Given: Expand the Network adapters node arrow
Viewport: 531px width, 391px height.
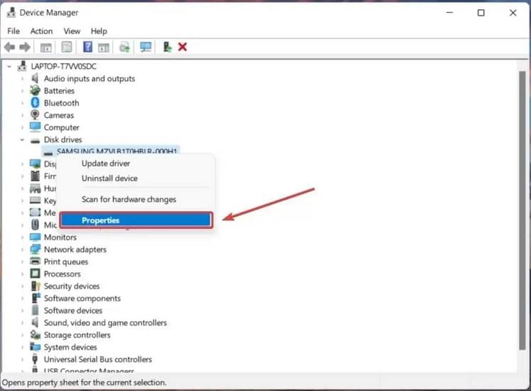Looking at the screenshot, I should [22, 250].
